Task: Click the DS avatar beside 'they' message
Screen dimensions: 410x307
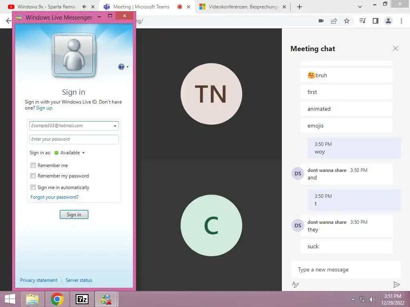Action: point(298,225)
